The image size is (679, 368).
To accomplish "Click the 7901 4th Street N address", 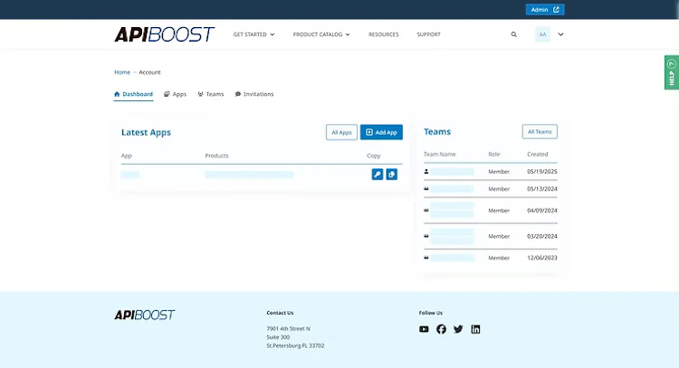I will click(x=289, y=328).
